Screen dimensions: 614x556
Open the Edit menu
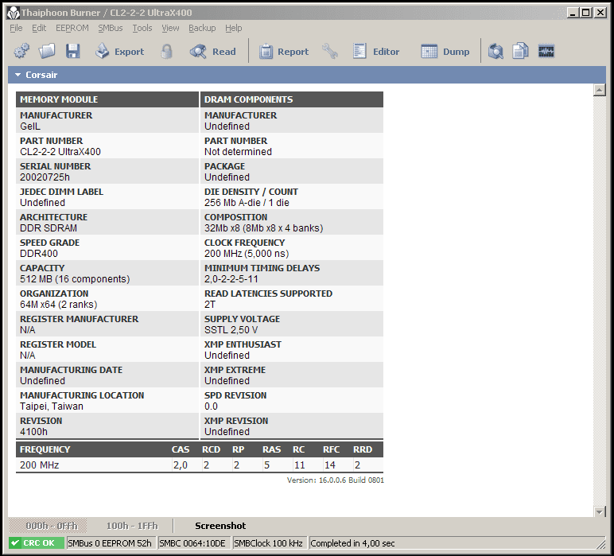coord(39,28)
